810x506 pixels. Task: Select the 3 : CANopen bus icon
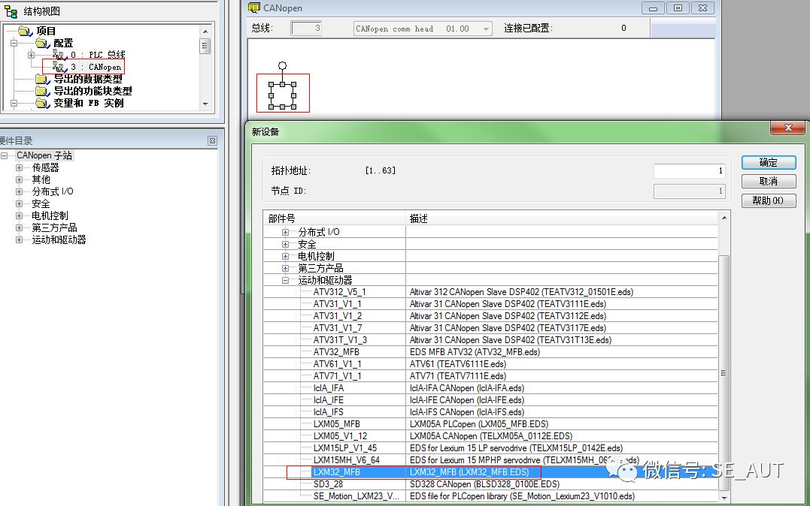(x=59, y=67)
